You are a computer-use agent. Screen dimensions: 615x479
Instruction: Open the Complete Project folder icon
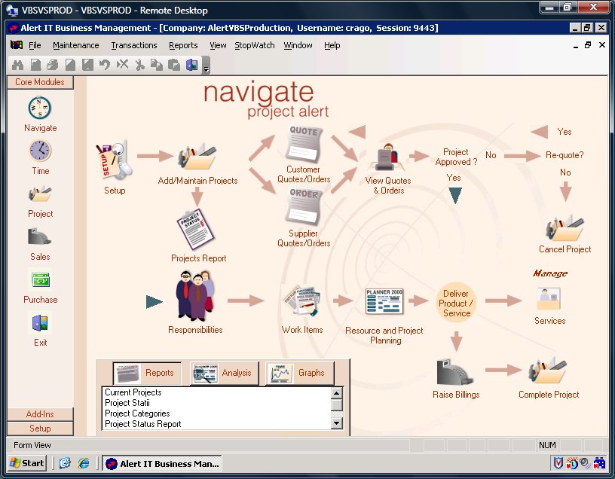(548, 371)
